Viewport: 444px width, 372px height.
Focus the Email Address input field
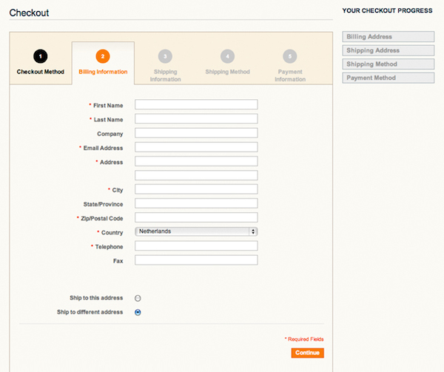[196, 147]
